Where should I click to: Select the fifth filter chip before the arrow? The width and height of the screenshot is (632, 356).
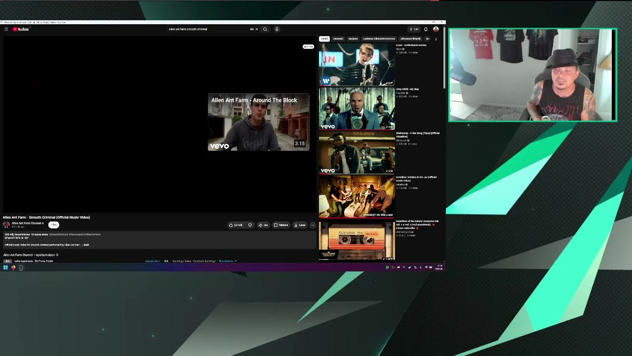coord(410,39)
